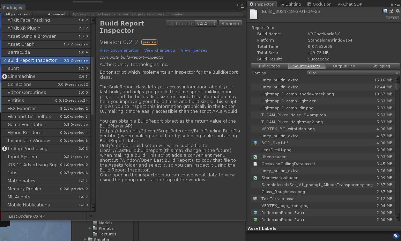Screen dimensions: 401x241
Task: Click the Models folder icon
Action: pyautogui.click(x=95, y=223)
